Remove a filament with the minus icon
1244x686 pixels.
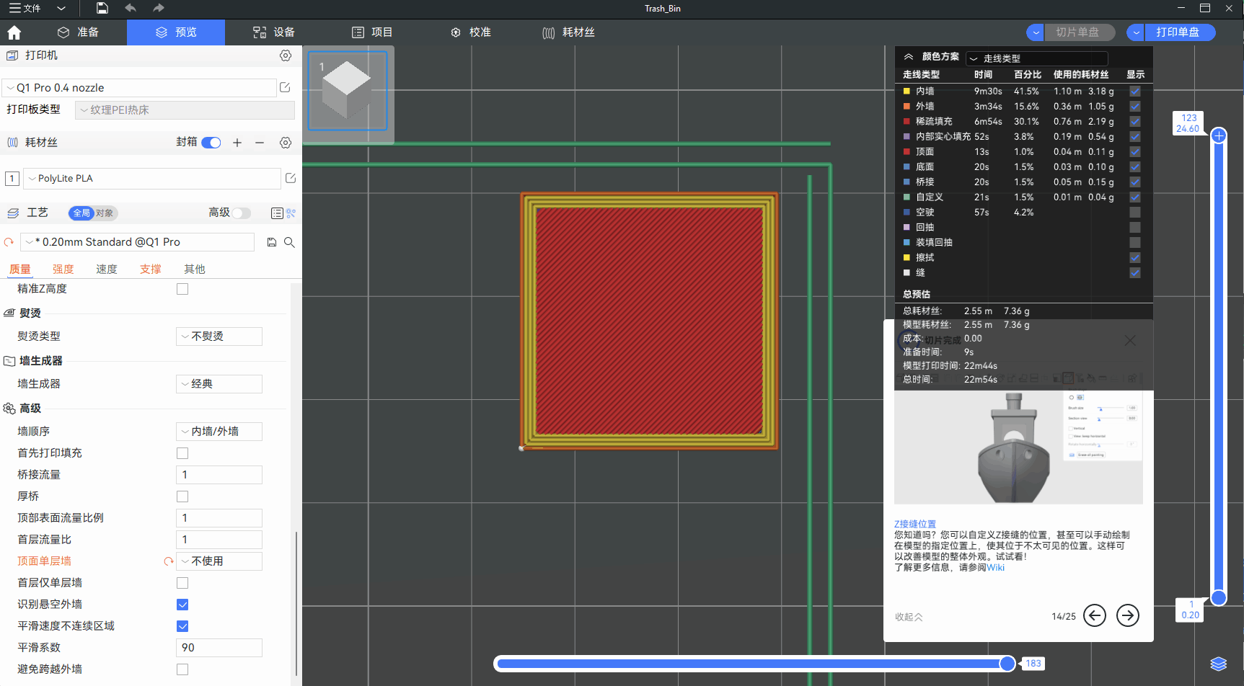(260, 143)
